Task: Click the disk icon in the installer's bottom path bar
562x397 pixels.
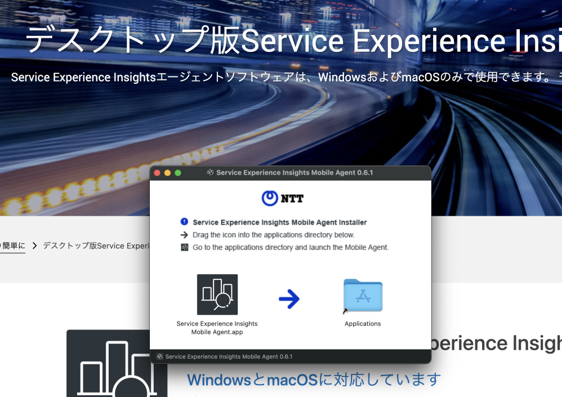Action: [160, 356]
